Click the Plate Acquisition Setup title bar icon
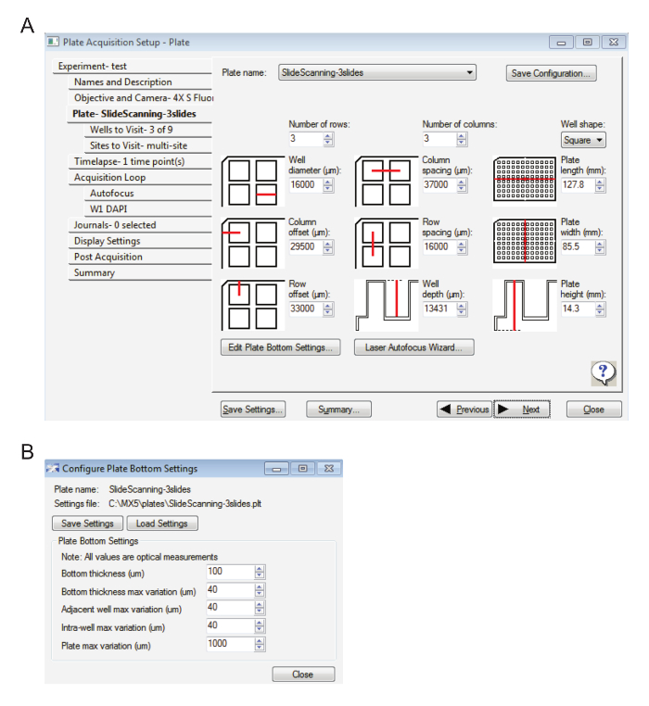The width and height of the screenshot is (649, 706). tap(53, 42)
